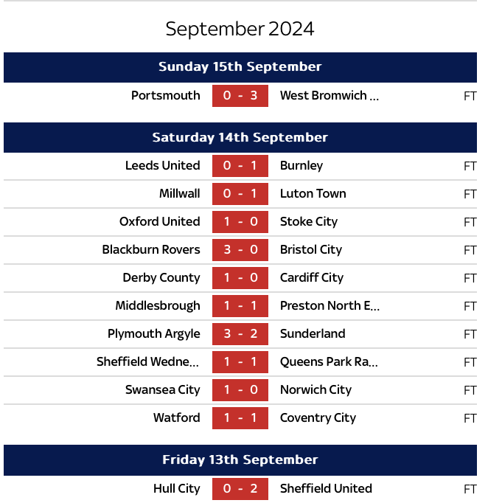Click the Sheffield United team name
Image resolution: width=488 pixels, height=503 pixels.
(326, 489)
